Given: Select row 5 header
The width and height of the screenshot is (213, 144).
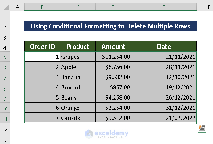Looking at the screenshot, I should coord(5,57).
